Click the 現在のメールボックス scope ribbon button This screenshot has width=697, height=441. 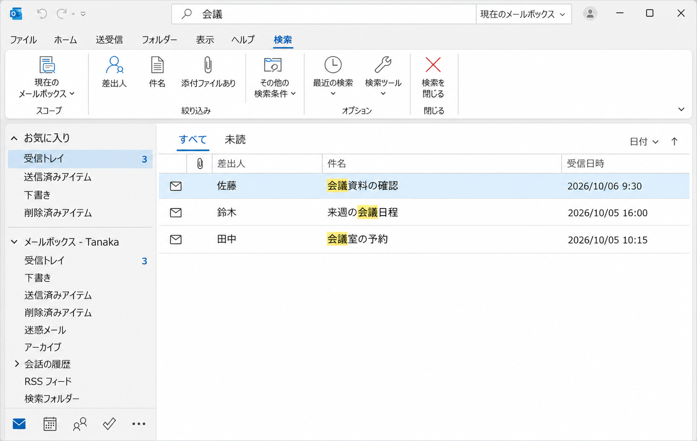[x=47, y=77]
